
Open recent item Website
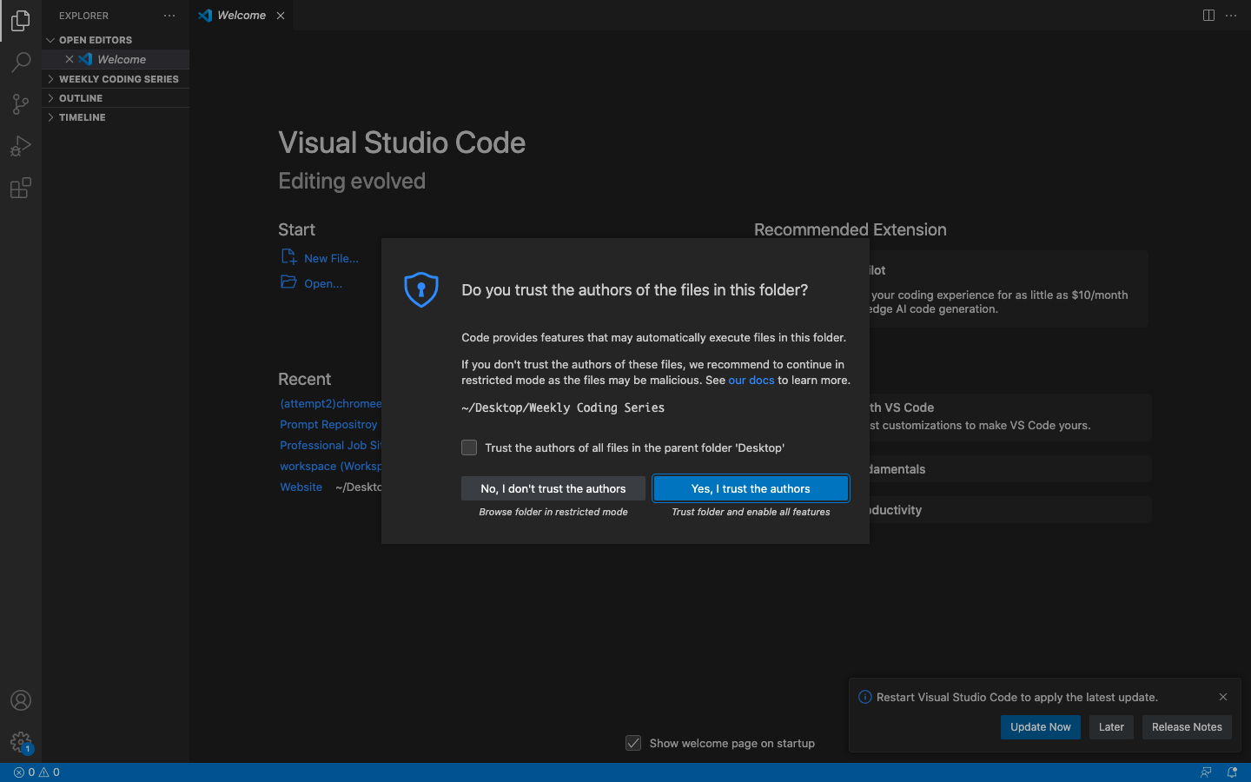[x=301, y=487]
